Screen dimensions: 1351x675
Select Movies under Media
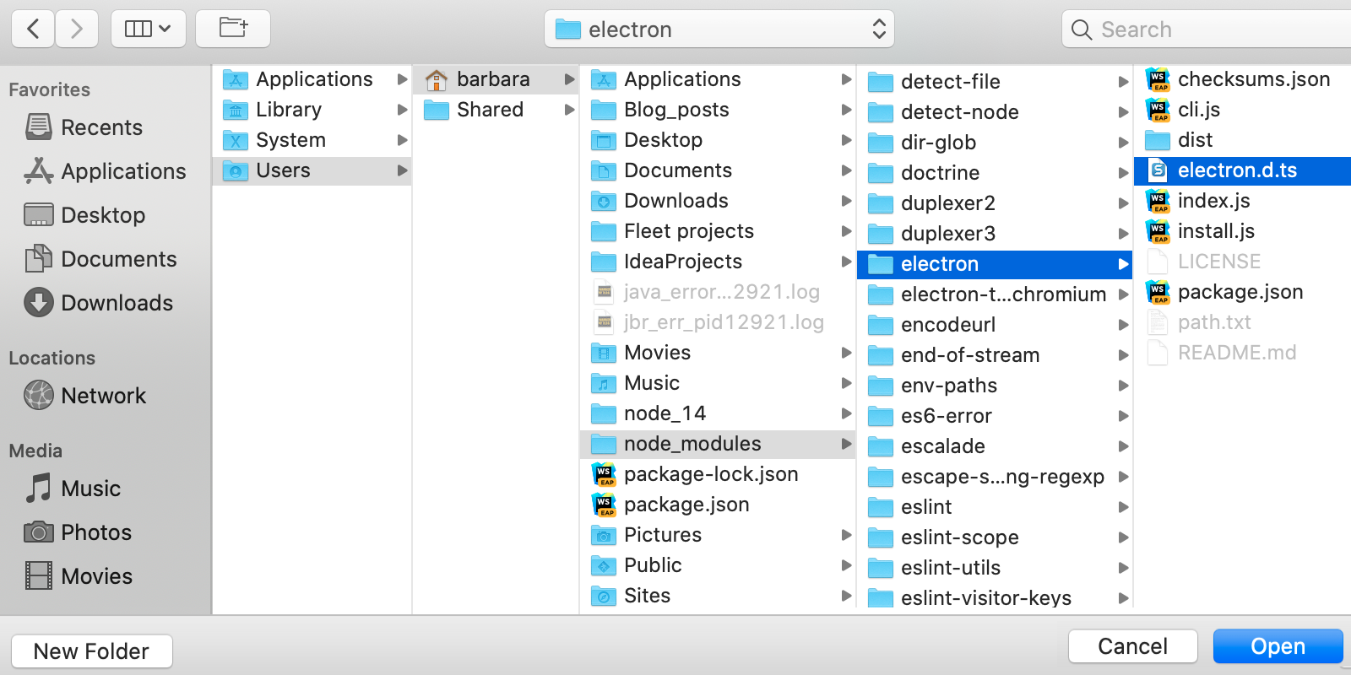(79, 576)
